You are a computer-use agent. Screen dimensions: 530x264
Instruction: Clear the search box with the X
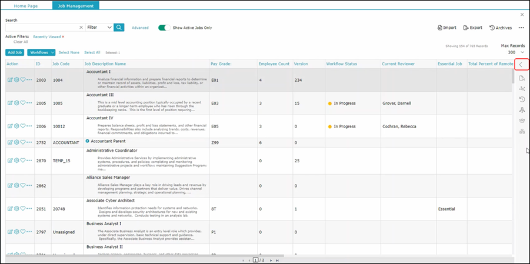[81, 28]
